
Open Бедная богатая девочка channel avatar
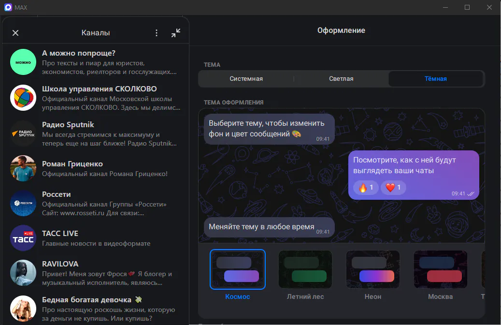coord(23,308)
